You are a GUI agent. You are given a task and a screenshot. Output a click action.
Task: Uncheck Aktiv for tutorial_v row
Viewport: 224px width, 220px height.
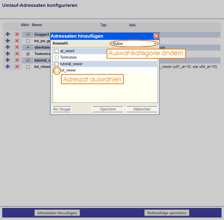click(x=28, y=60)
